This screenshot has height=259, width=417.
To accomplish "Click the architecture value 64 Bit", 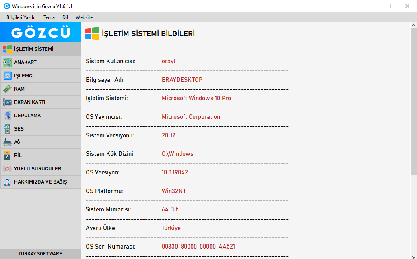I will coord(170,209).
